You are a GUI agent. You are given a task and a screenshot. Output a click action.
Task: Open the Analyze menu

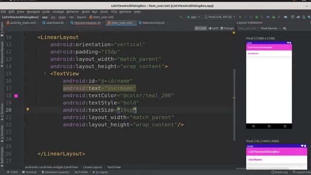tap(58, 12)
